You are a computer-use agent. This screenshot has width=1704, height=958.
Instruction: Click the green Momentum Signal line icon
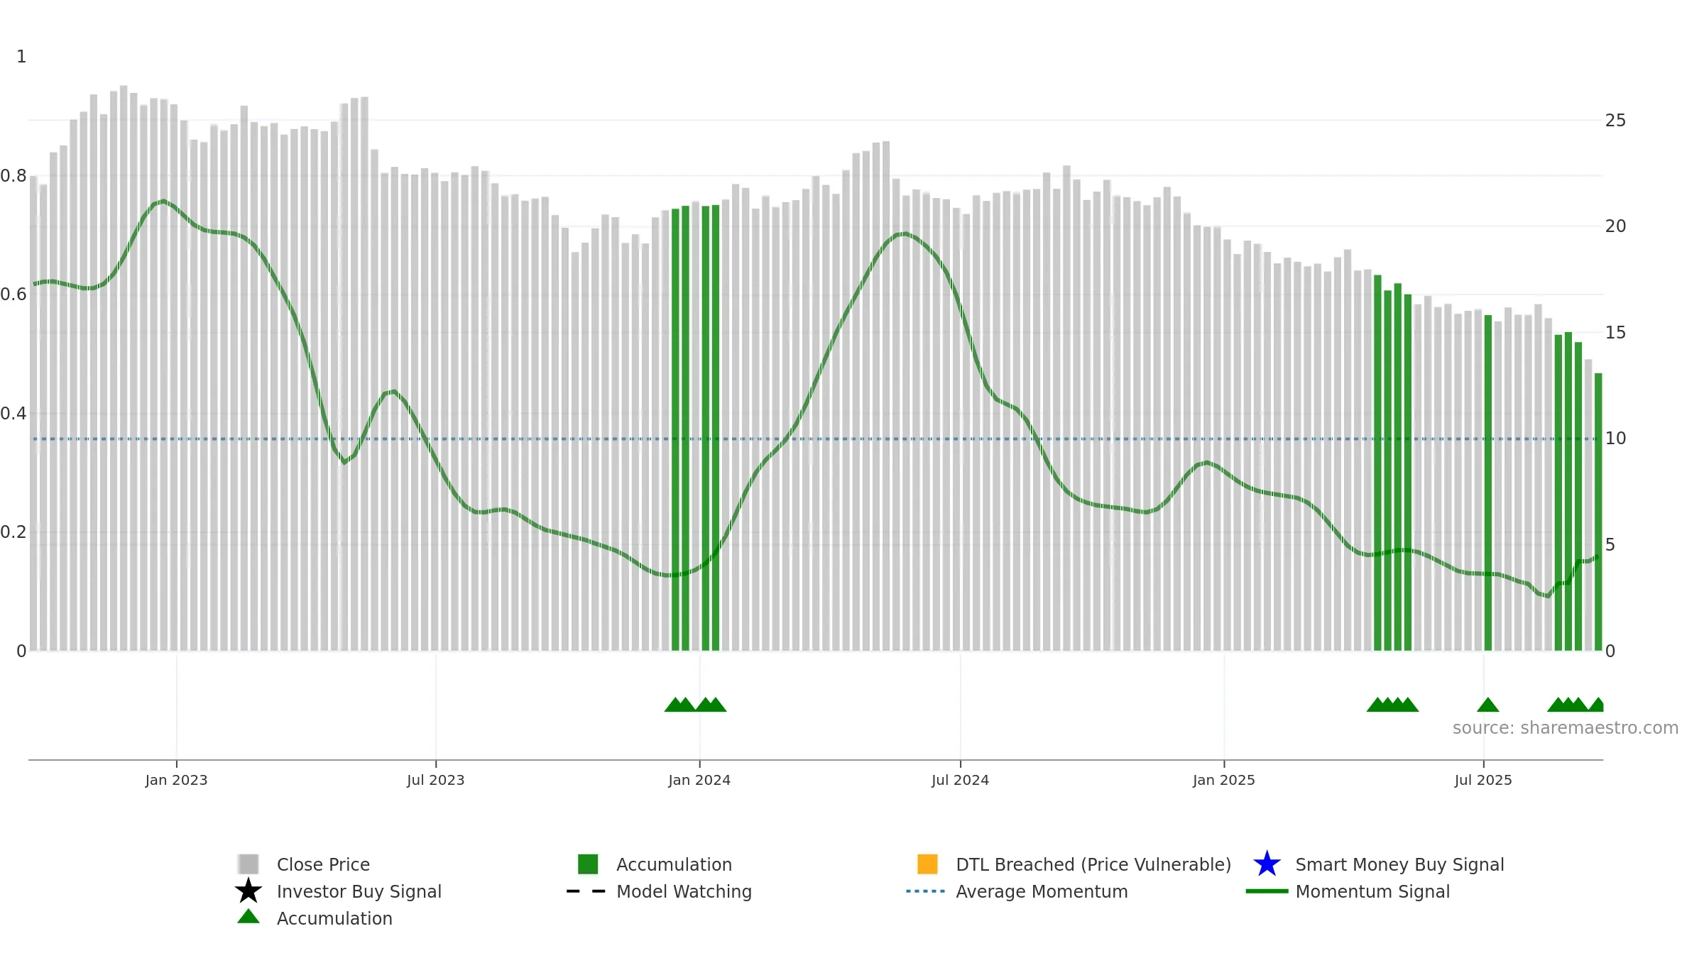coord(1267,891)
